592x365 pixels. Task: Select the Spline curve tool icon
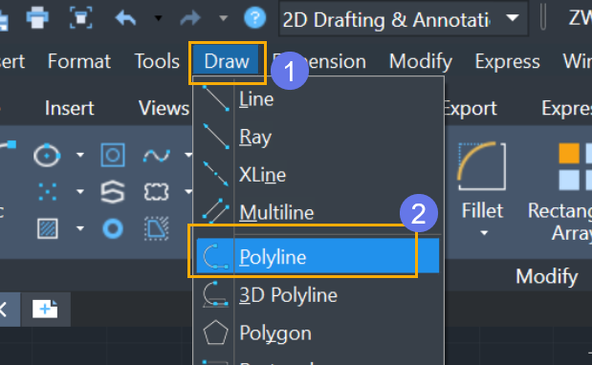157,155
